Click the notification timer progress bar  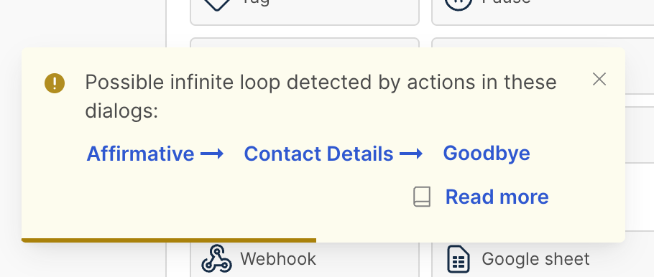(x=168, y=240)
